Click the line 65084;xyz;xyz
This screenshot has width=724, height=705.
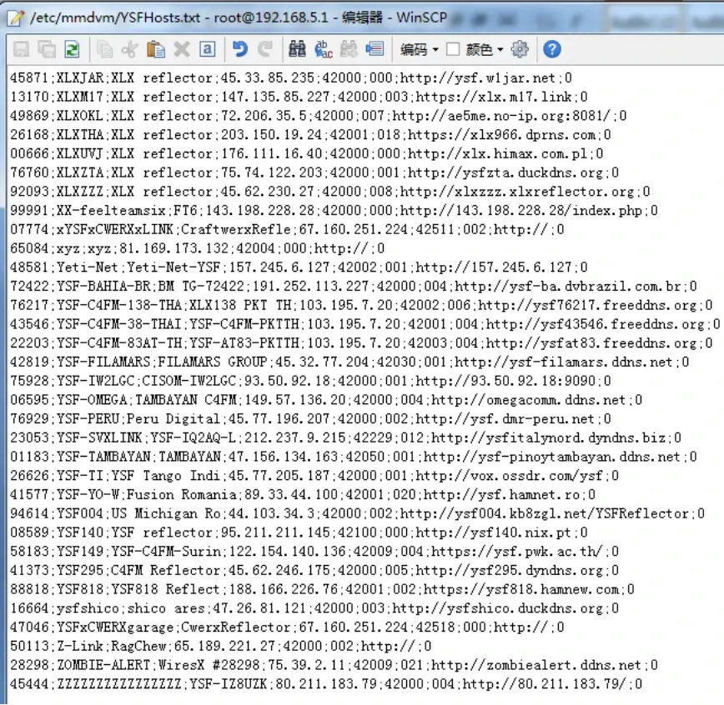[x=197, y=248]
